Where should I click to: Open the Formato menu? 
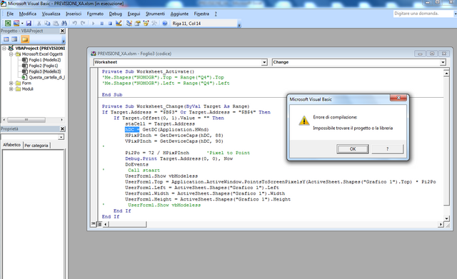pyautogui.click(x=95, y=14)
